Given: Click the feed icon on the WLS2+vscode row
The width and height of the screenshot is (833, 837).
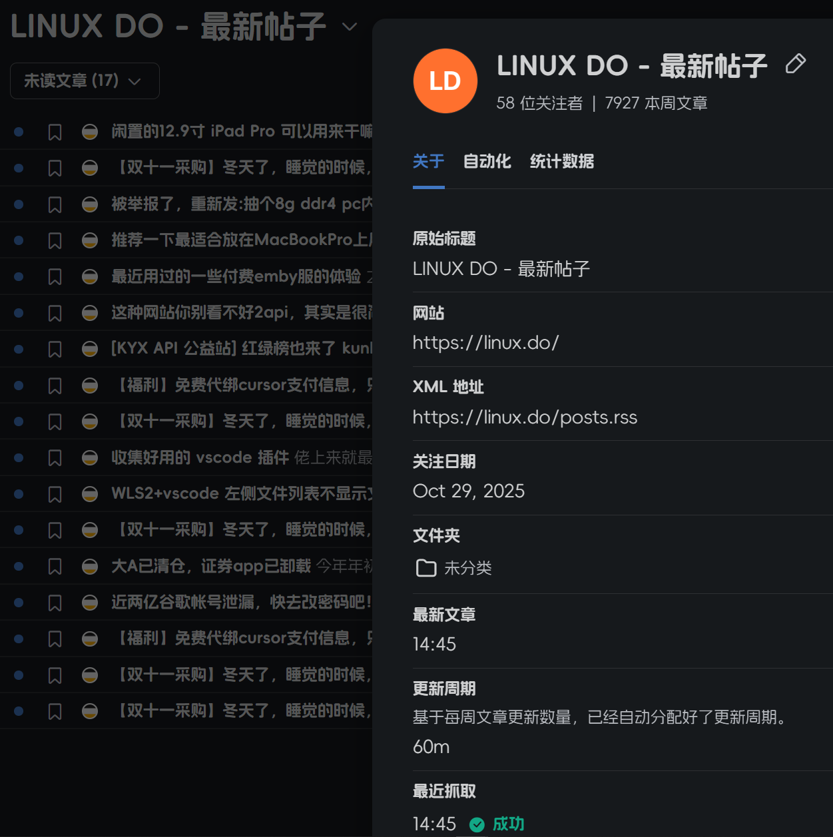Looking at the screenshot, I should coord(90,494).
